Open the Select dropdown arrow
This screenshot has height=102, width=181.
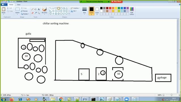click(x=18, y=14)
